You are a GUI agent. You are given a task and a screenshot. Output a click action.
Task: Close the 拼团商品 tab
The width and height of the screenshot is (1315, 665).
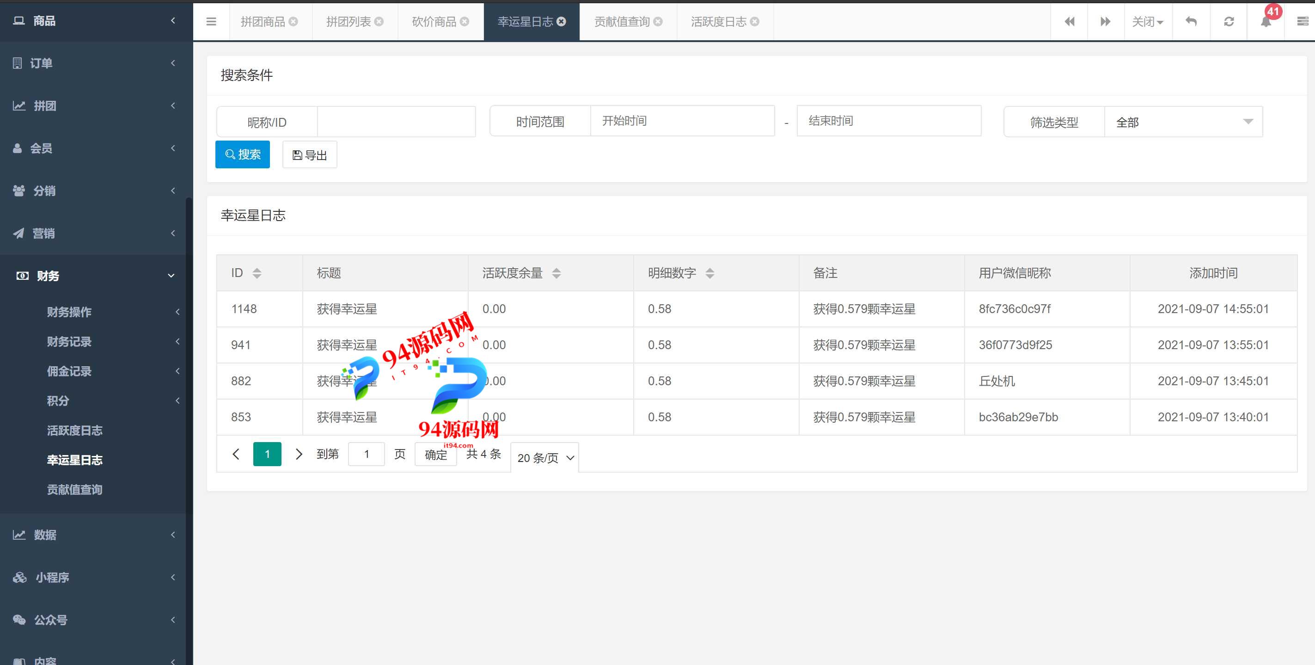pyautogui.click(x=293, y=21)
